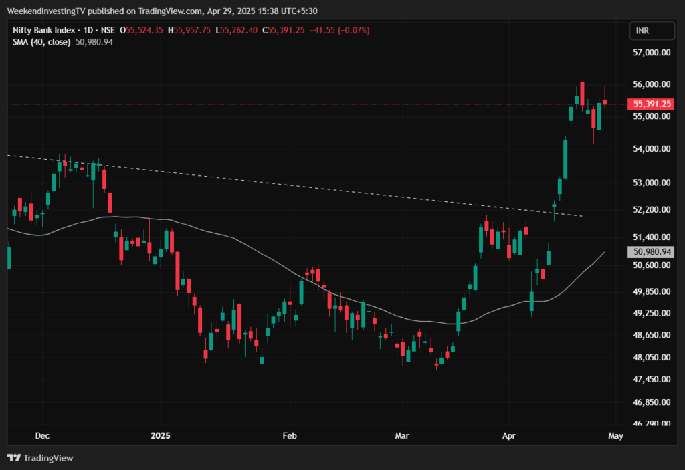Select the 54,000.00 price axis label
Image resolution: width=685 pixels, height=470 pixels.
coord(652,149)
